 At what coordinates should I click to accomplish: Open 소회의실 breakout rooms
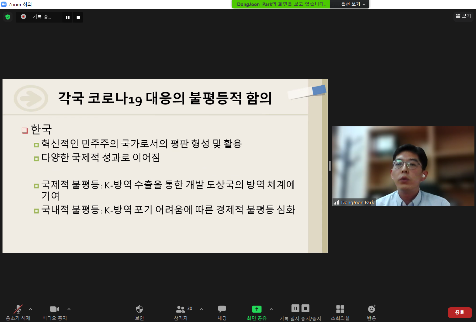pyautogui.click(x=340, y=309)
